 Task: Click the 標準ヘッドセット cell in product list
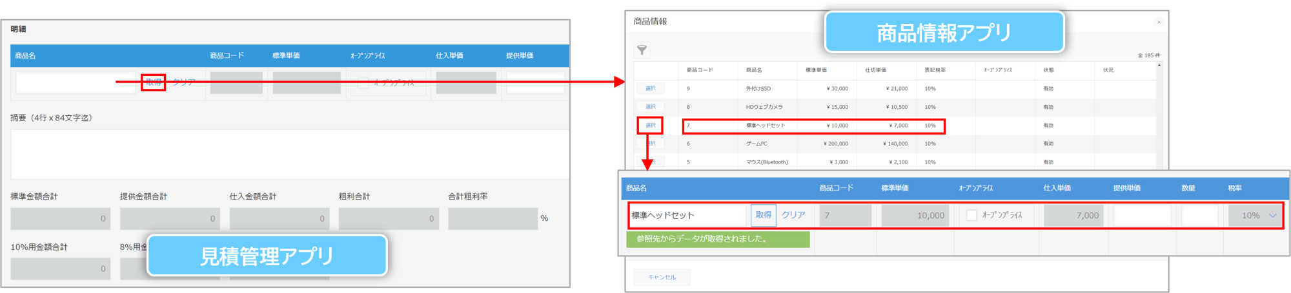(x=765, y=126)
